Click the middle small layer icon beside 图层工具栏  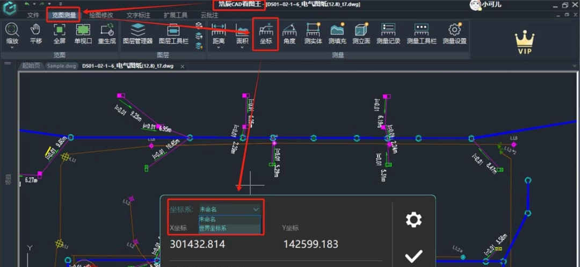click(x=199, y=36)
